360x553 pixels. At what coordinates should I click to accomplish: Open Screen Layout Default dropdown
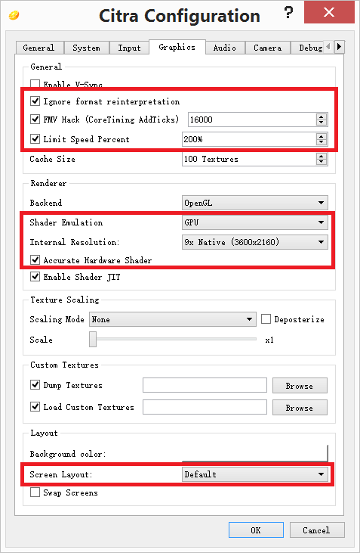click(255, 474)
